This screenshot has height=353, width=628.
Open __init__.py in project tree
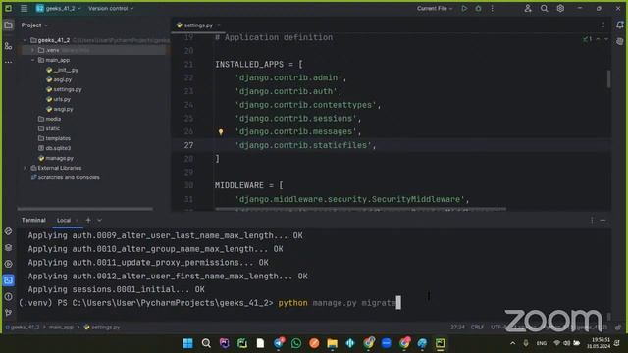tap(62, 70)
